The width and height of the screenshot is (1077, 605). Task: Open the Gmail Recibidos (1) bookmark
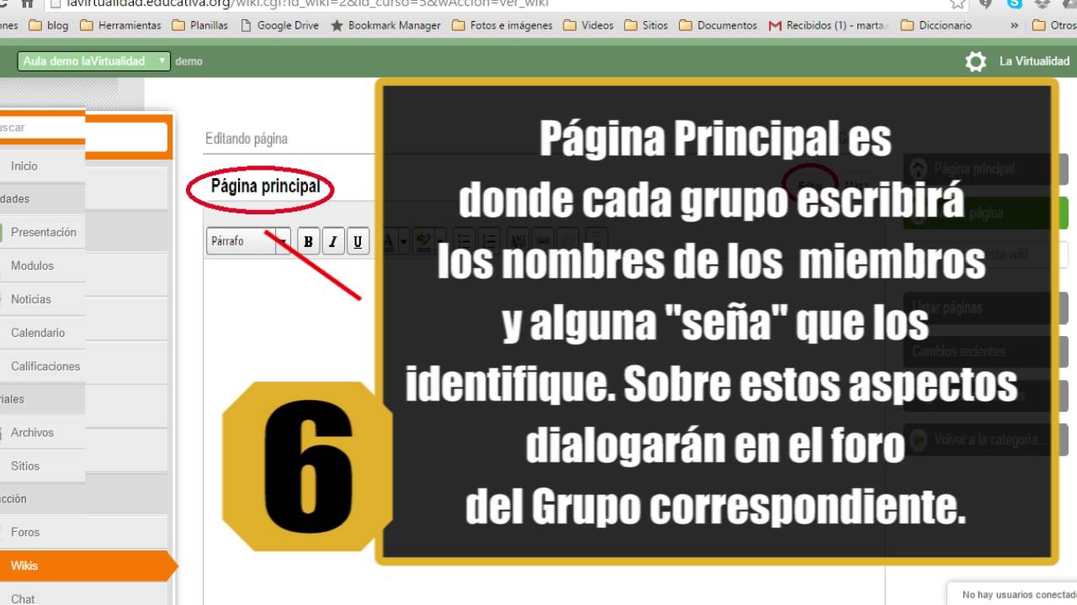[828, 25]
